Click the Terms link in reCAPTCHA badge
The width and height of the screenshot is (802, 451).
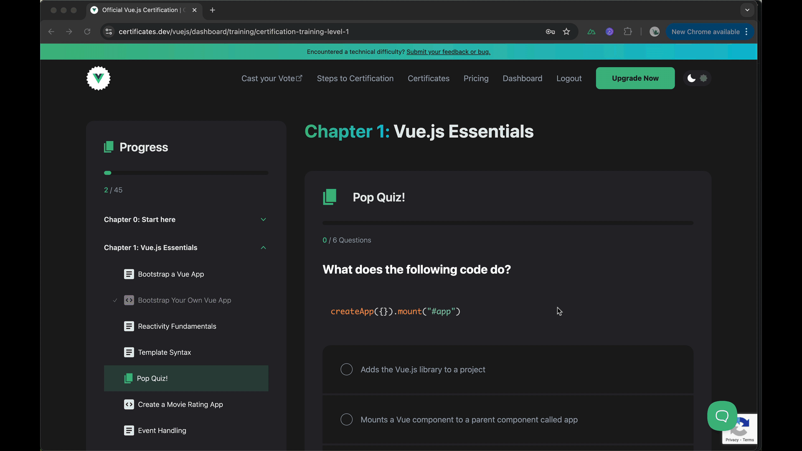pyautogui.click(x=748, y=440)
